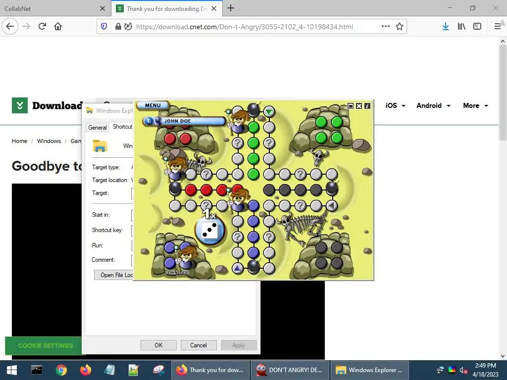Switch to Windows Explorer taskbar item
Viewport: 507px width, 380px height.
click(369, 370)
